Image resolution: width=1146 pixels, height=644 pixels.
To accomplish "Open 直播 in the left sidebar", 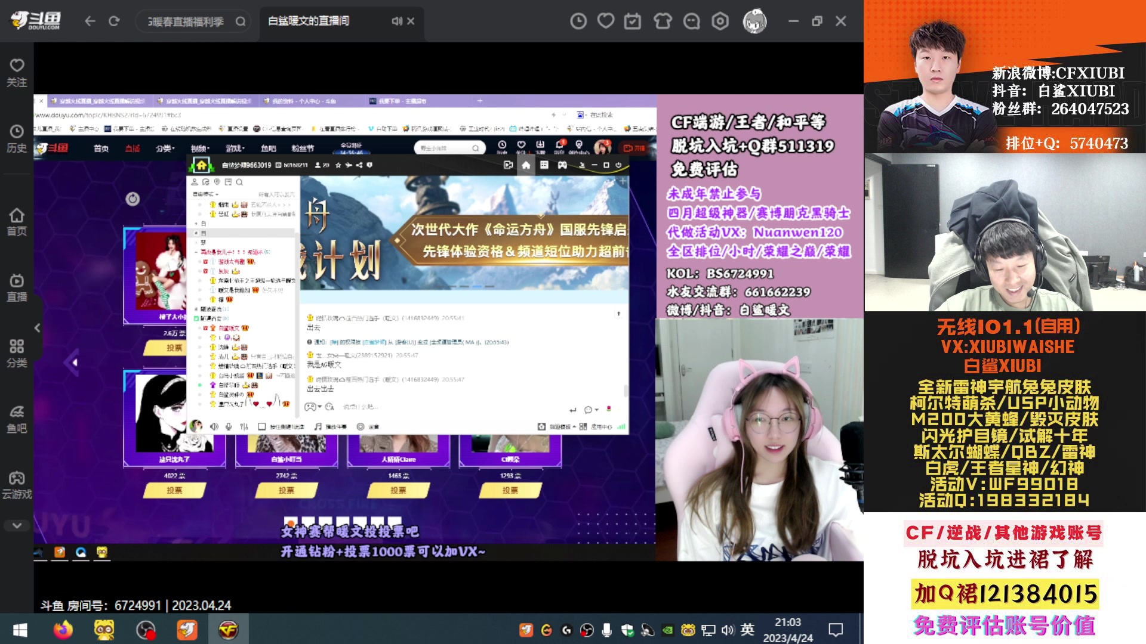I will coord(17,287).
